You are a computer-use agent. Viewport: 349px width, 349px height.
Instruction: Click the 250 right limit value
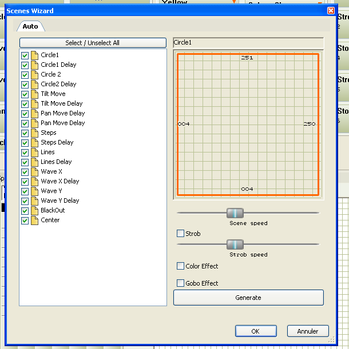(310, 124)
